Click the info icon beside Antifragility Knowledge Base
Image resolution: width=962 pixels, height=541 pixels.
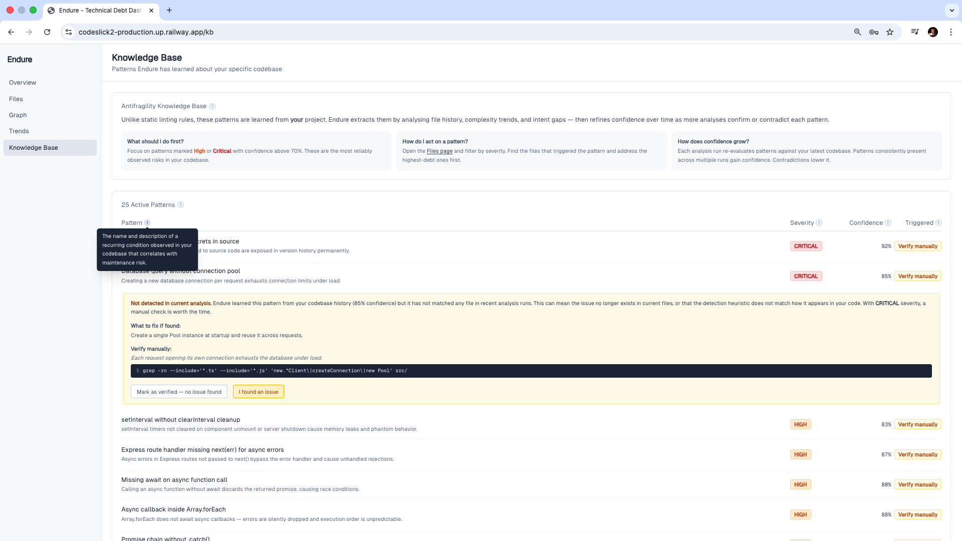click(212, 106)
